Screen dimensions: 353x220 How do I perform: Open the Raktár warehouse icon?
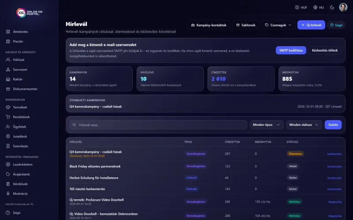[x=8, y=79]
